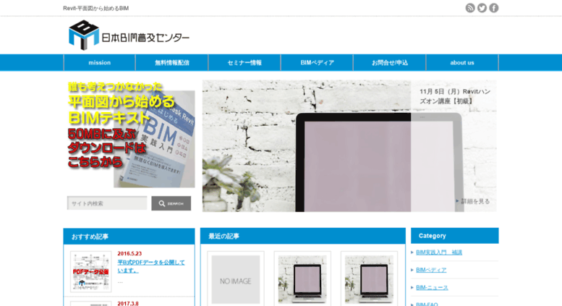Open the Facebook icon
This screenshot has height=306, width=562.
point(493,8)
